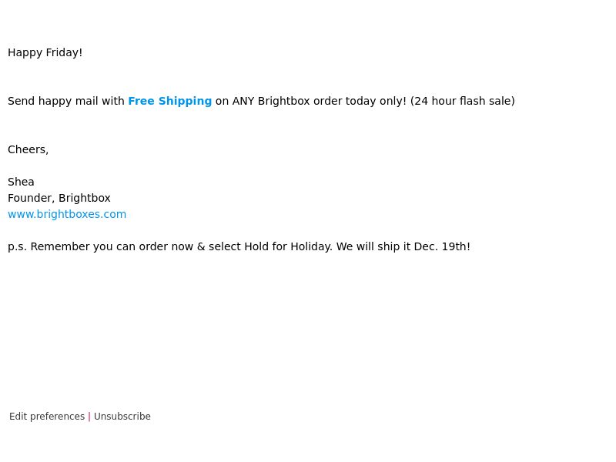
Task: Click the 'Founder, Brightbox' title line
Action: pos(59,198)
